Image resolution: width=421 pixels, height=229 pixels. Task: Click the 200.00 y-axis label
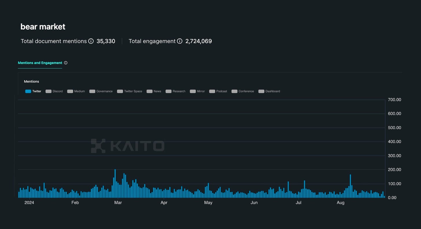[395, 170]
